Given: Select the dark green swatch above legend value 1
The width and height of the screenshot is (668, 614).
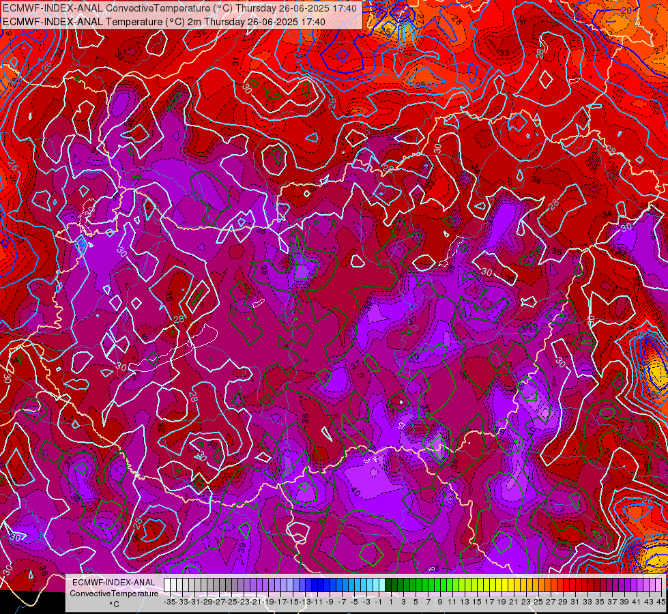Looking at the screenshot, I should [388, 585].
